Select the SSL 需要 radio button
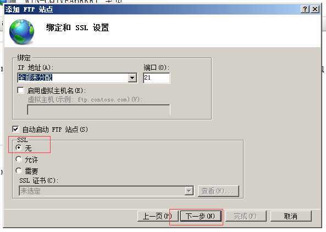 pyautogui.click(x=19, y=171)
